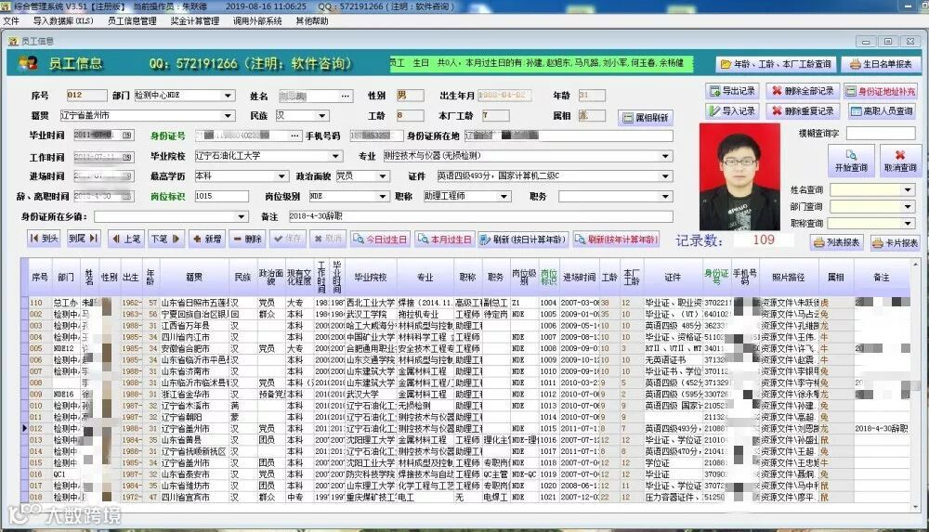
Task: Open 年龄、工龄、本厂工龄查询
Action: (776, 63)
